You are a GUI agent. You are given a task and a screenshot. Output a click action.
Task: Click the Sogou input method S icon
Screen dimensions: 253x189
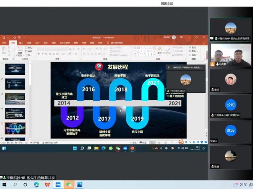click(x=181, y=142)
